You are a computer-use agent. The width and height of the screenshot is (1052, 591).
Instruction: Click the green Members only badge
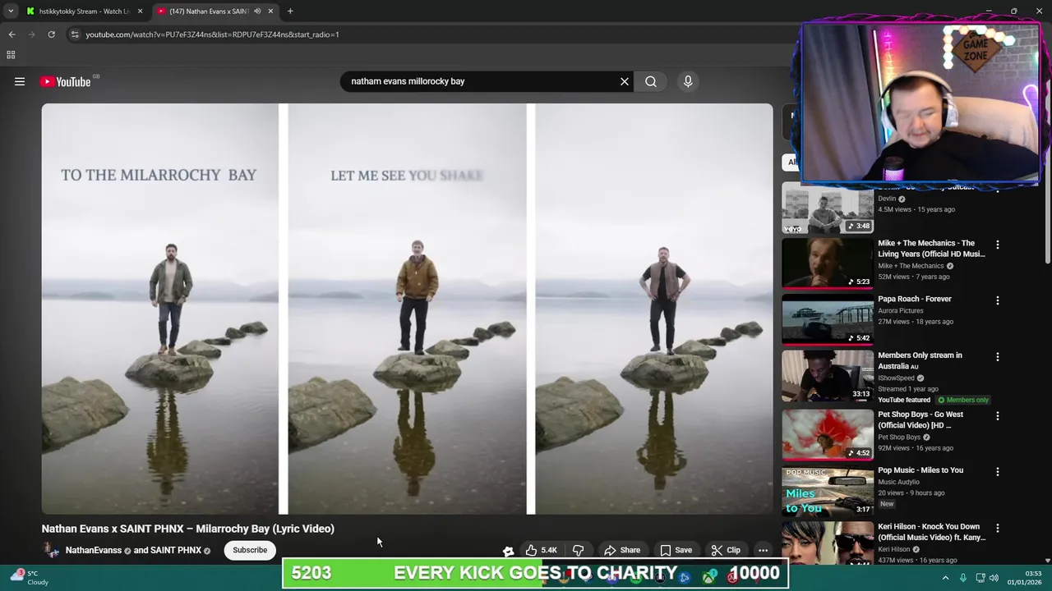tap(963, 400)
